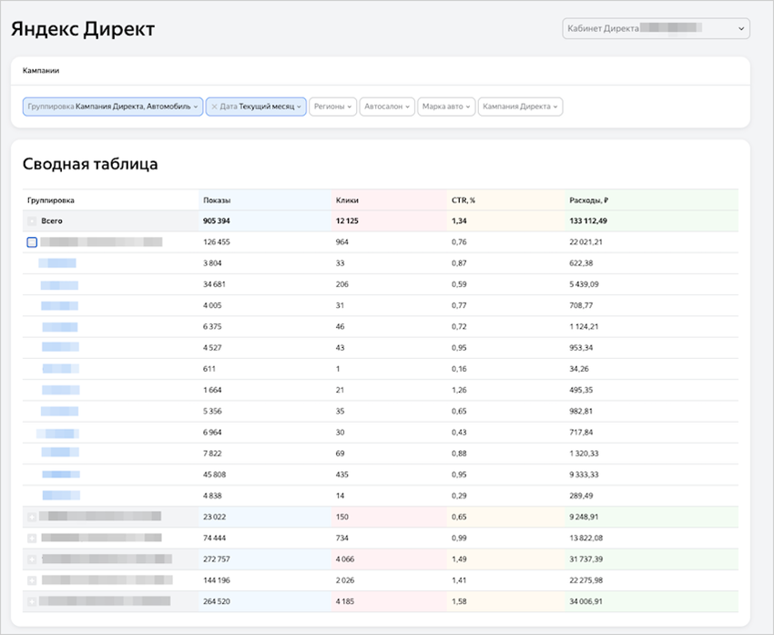Click the spend cell 34 006,91

[x=586, y=602]
